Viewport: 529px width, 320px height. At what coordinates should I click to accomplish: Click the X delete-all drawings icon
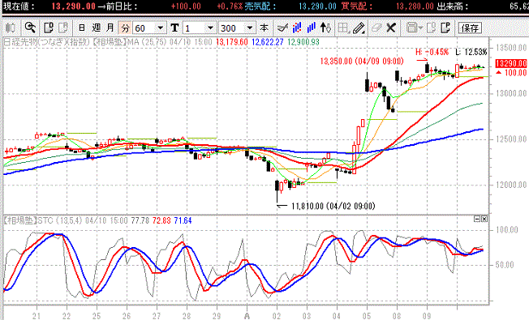[x=391, y=28]
